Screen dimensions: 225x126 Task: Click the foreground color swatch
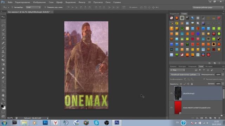[x=2, y=106]
